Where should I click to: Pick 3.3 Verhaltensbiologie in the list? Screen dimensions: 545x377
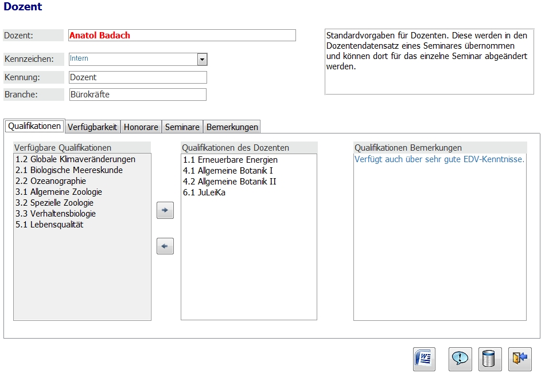(x=56, y=214)
